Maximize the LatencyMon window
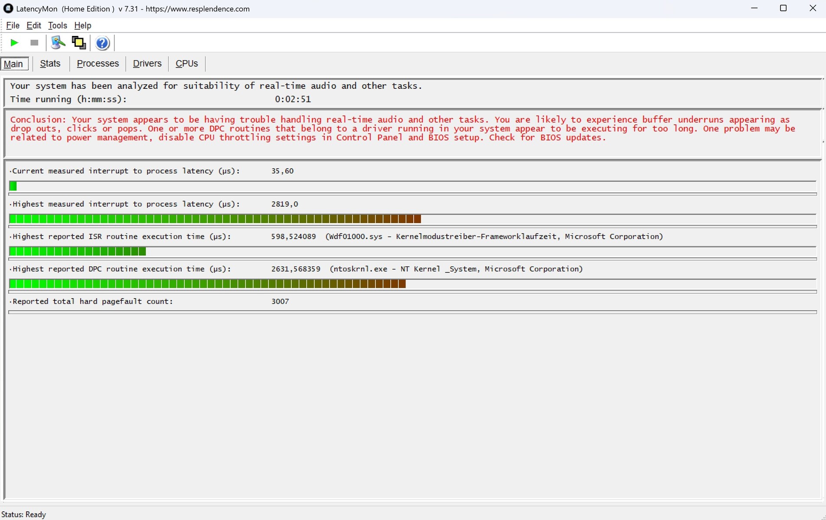Screen dimensions: 826x520 click(783, 9)
